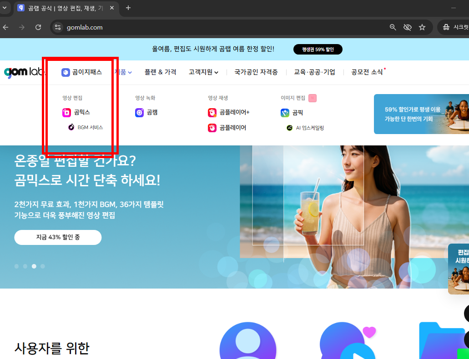The width and height of the screenshot is (469, 359).
Task: Open GOM Cam via the 곰캠 icon
Action: click(x=138, y=112)
